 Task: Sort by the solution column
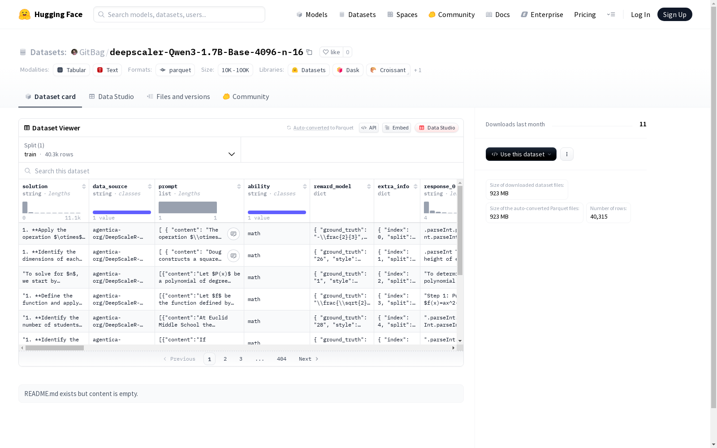(x=84, y=186)
